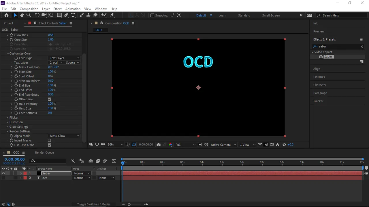Image resolution: width=369 pixels, height=207 pixels.
Task: Click the Home icon in toolbar
Action: 6,15
